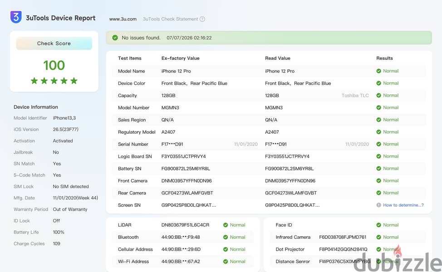Select the ex-factory Screen SN G9P0425P8D0LQHKAT

point(189,205)
